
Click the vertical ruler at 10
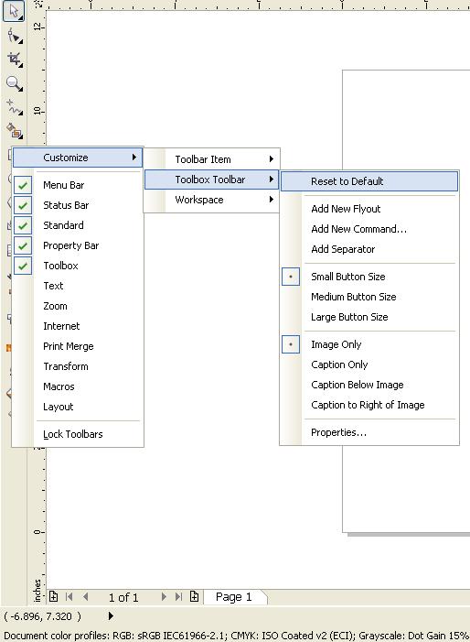click(x=37, y=111)
